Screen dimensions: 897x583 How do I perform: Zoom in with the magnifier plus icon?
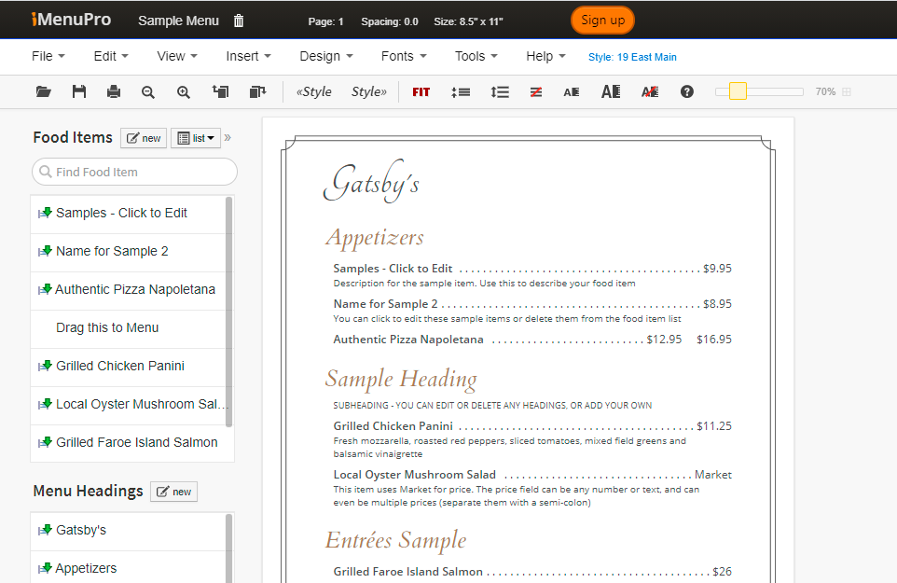183,91
